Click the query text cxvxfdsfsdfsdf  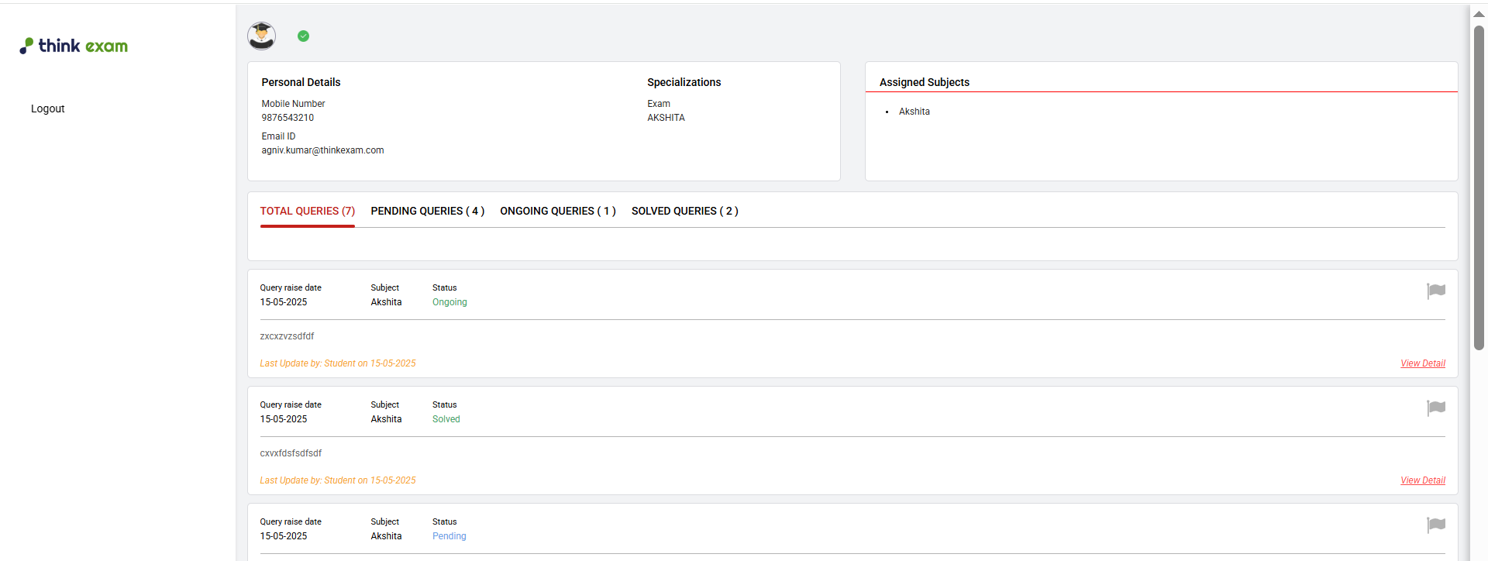(291, 453)
